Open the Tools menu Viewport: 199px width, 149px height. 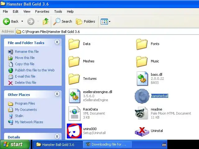(58, 11)
